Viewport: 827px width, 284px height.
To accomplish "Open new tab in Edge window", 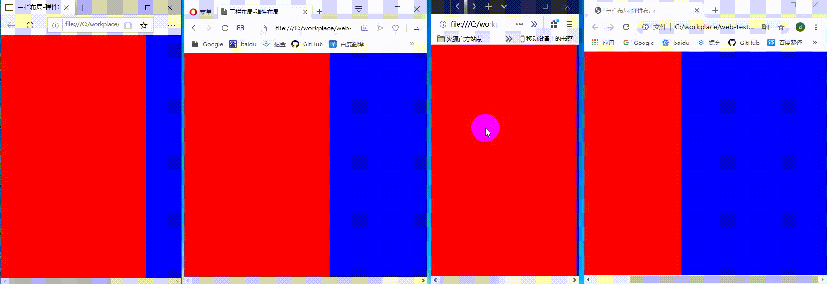I will click(x=83, y=8).
